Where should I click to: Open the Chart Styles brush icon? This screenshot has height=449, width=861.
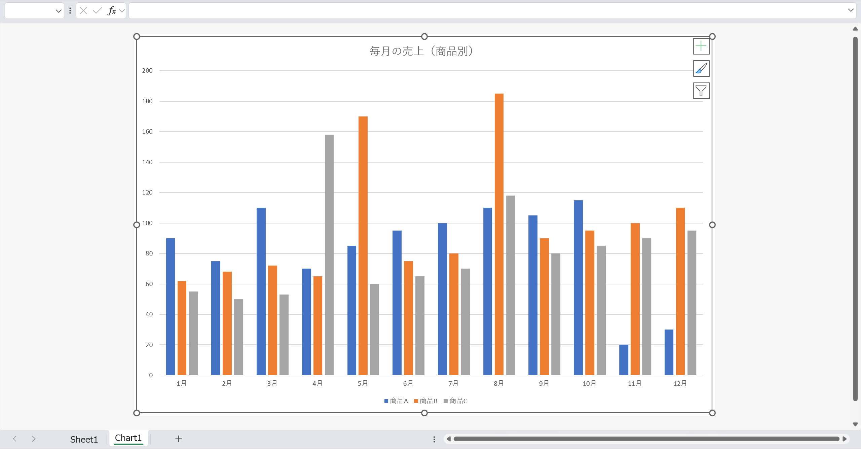coord(701,68)
